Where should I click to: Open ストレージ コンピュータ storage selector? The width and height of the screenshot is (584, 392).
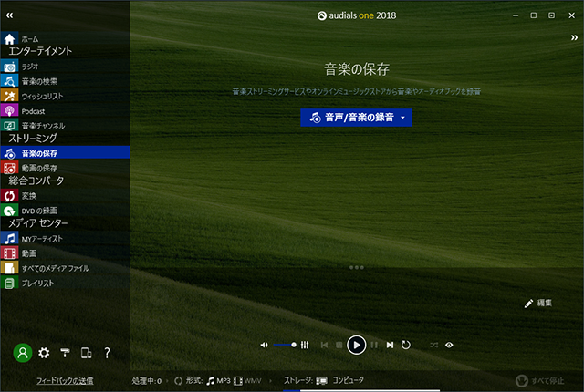pos(324,380)
